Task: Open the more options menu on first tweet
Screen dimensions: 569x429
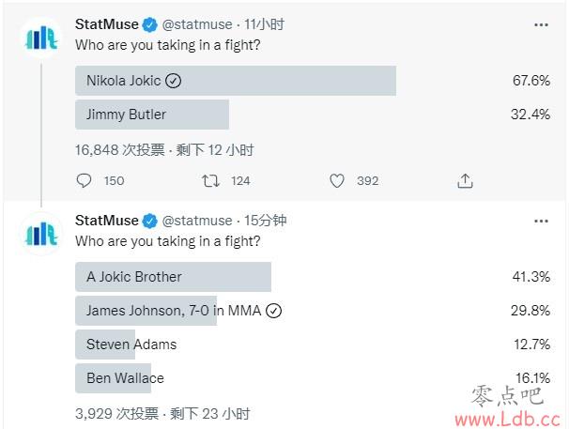Action: tap(541, 25)
